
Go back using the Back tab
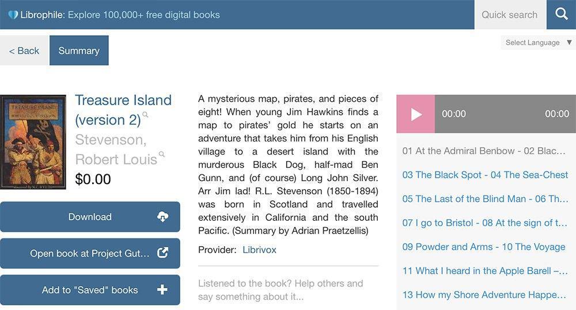click(24, 51)
